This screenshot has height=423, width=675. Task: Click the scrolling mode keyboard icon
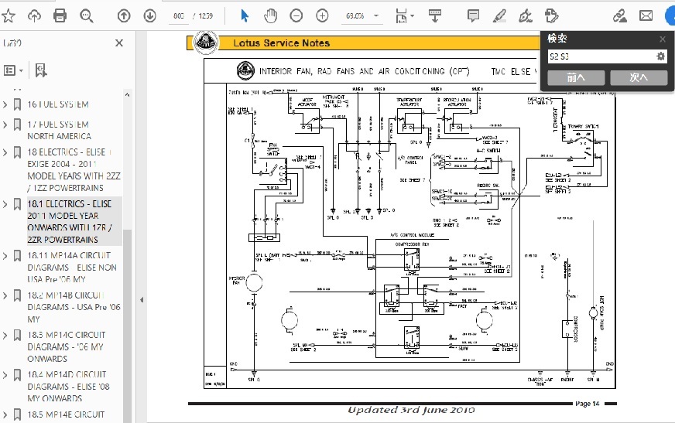[x=435, y=16]
